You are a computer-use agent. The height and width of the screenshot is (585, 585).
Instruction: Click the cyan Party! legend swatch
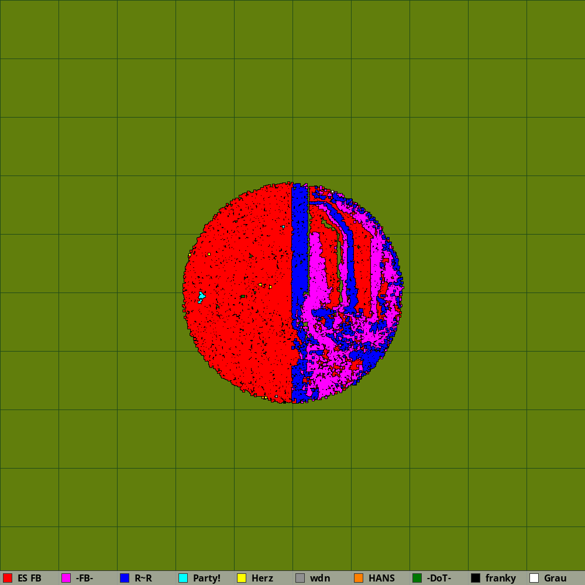183,578
